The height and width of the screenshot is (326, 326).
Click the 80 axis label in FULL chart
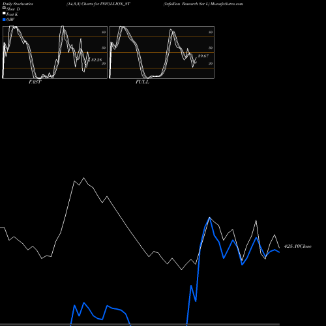tap(211, 32)
